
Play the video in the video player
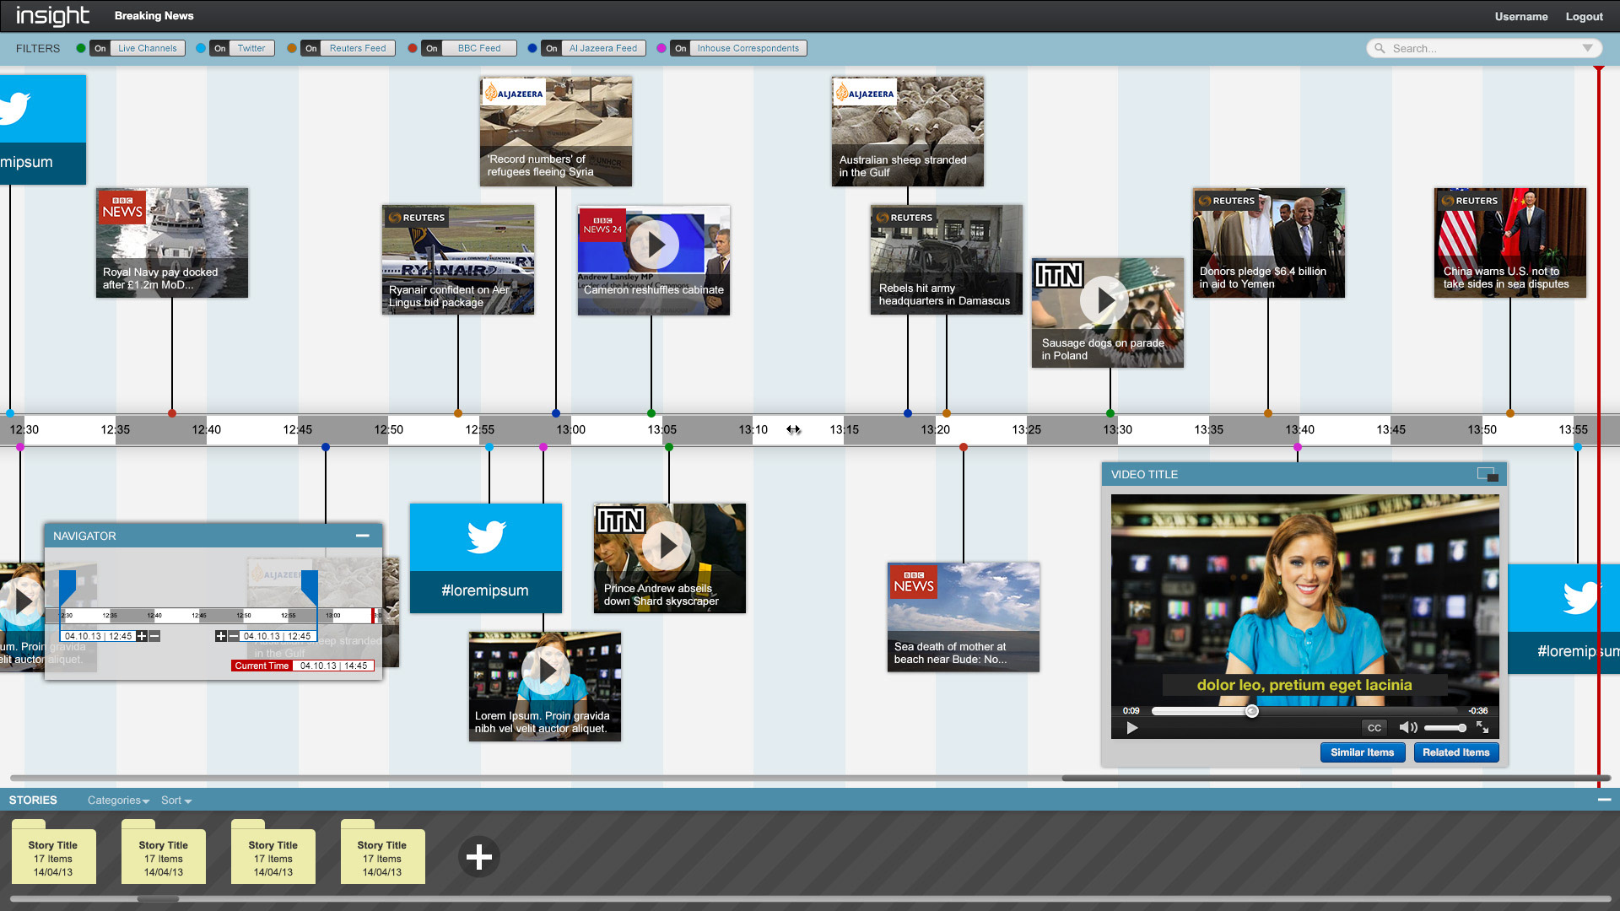coord(1131,727)
